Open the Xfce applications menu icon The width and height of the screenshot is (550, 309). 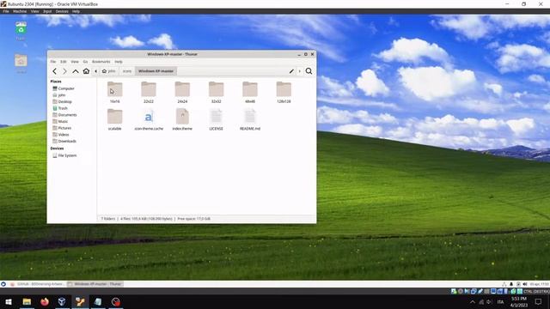coord(3,284)
